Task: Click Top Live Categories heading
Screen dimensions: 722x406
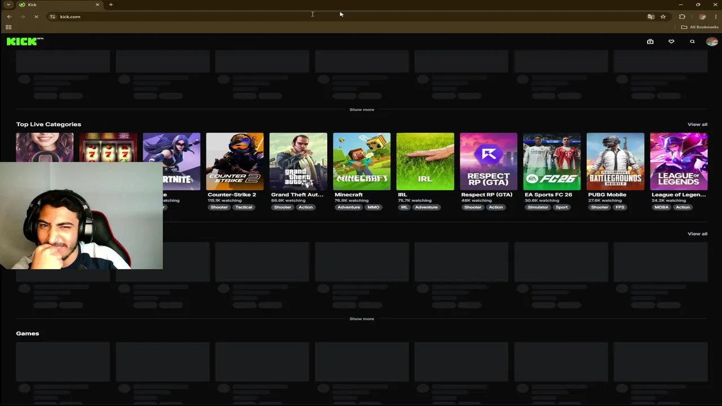Action: tap(49, 124)
